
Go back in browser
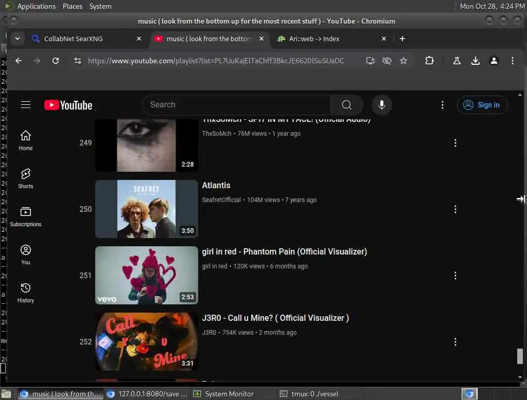[19, 61]
